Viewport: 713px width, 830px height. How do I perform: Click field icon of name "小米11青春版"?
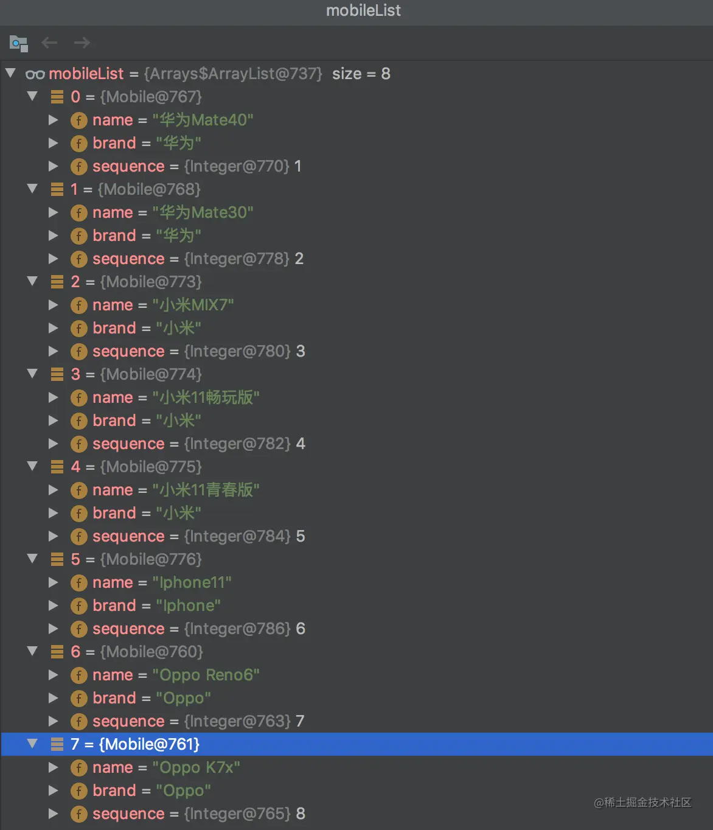click(x=79, y=490)
